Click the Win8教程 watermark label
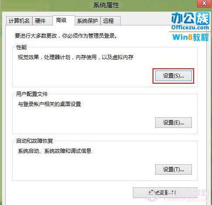Image resolution: width=212 pixels, height=205 pixels. pos(191,37)
